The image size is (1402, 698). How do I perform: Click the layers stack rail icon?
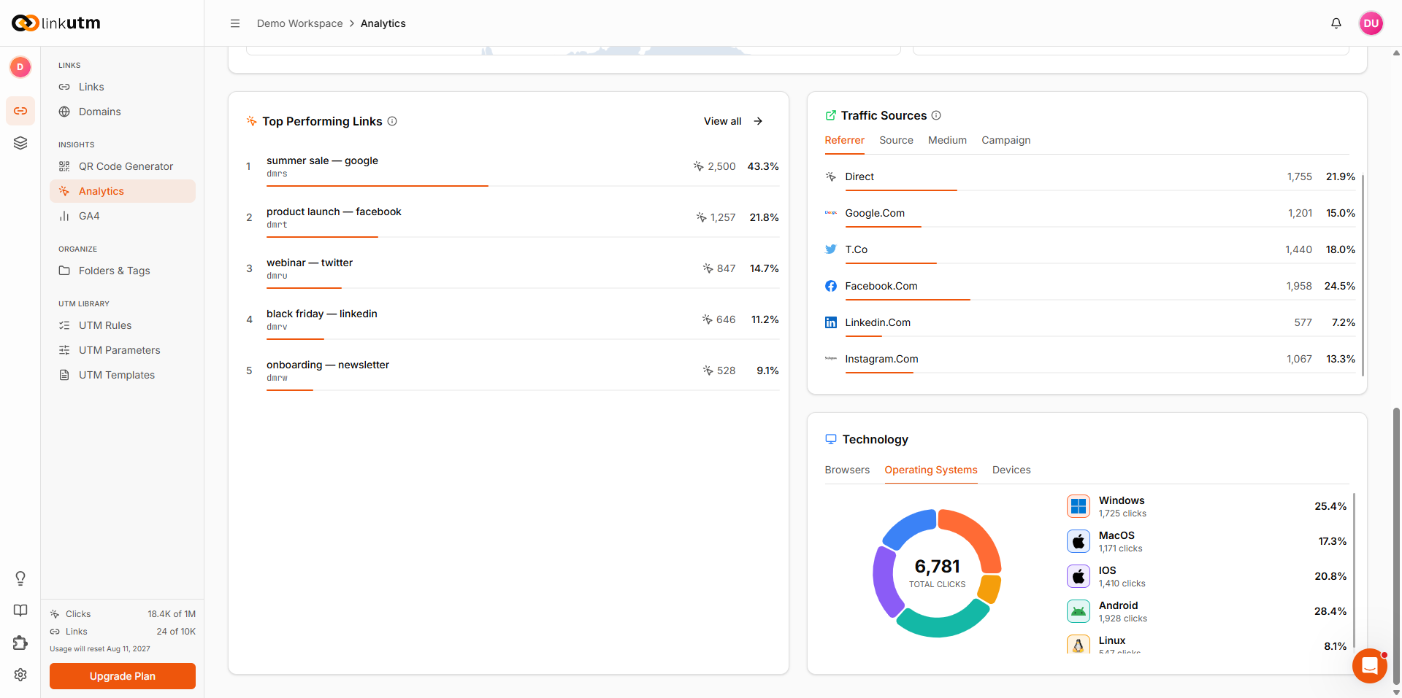(x=20, y=143)
